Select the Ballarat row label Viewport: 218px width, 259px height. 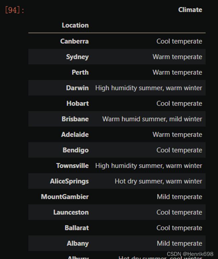point(77,228)
